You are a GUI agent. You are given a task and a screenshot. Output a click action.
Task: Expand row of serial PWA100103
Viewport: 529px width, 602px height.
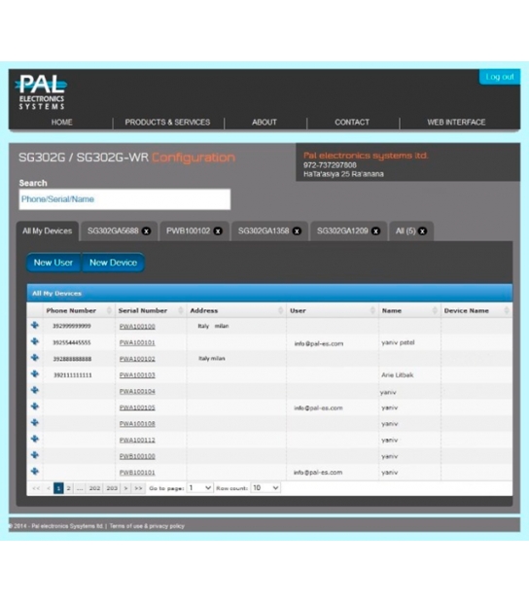pyautogui.click(x=35, y=374)
